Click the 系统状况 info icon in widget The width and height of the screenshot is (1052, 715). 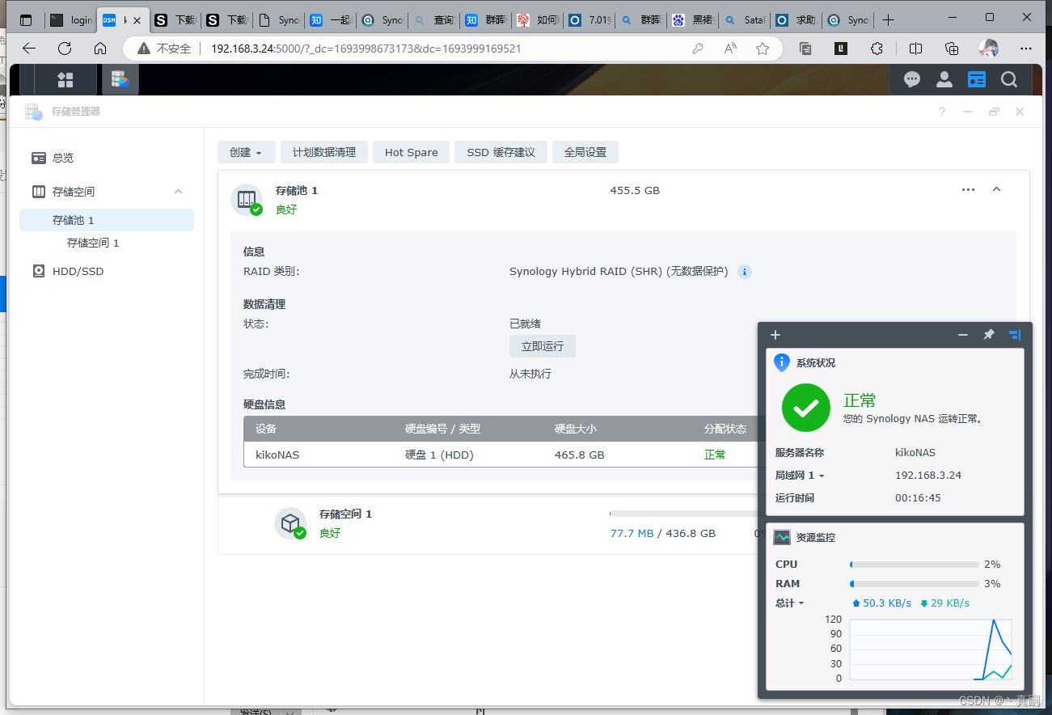click(782, 362)
